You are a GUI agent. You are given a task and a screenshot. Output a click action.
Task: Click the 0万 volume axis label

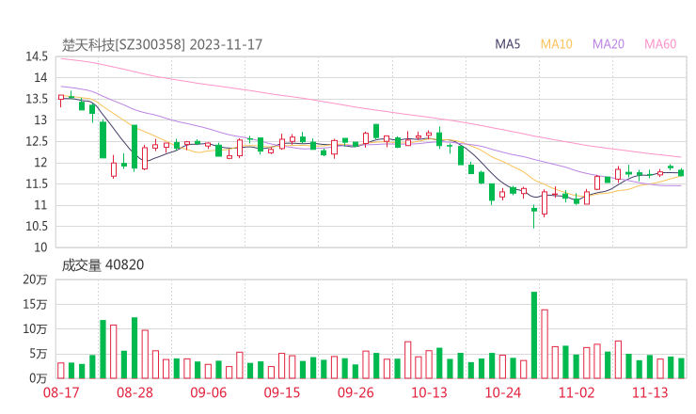pos(39,378)
